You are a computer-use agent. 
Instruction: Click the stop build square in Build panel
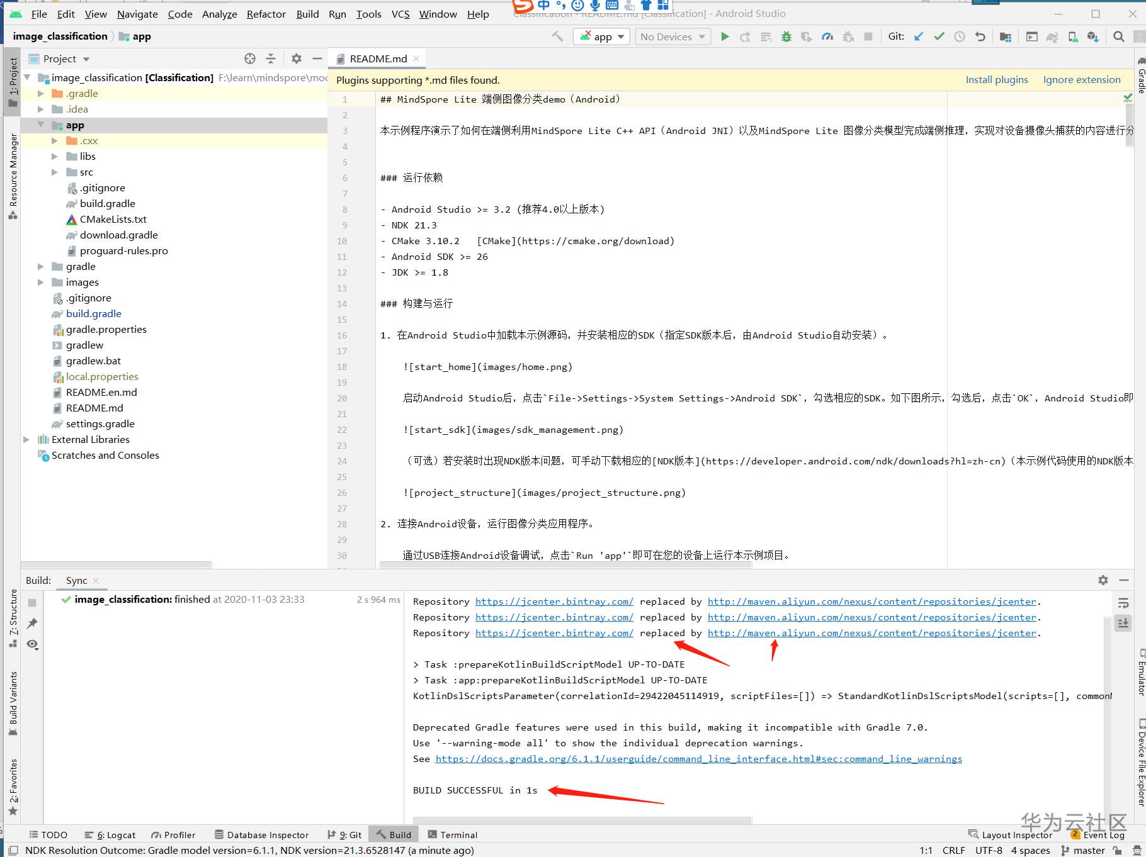[32, 602]
